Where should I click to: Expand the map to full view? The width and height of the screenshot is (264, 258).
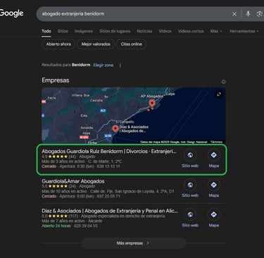tap(219, 94)
